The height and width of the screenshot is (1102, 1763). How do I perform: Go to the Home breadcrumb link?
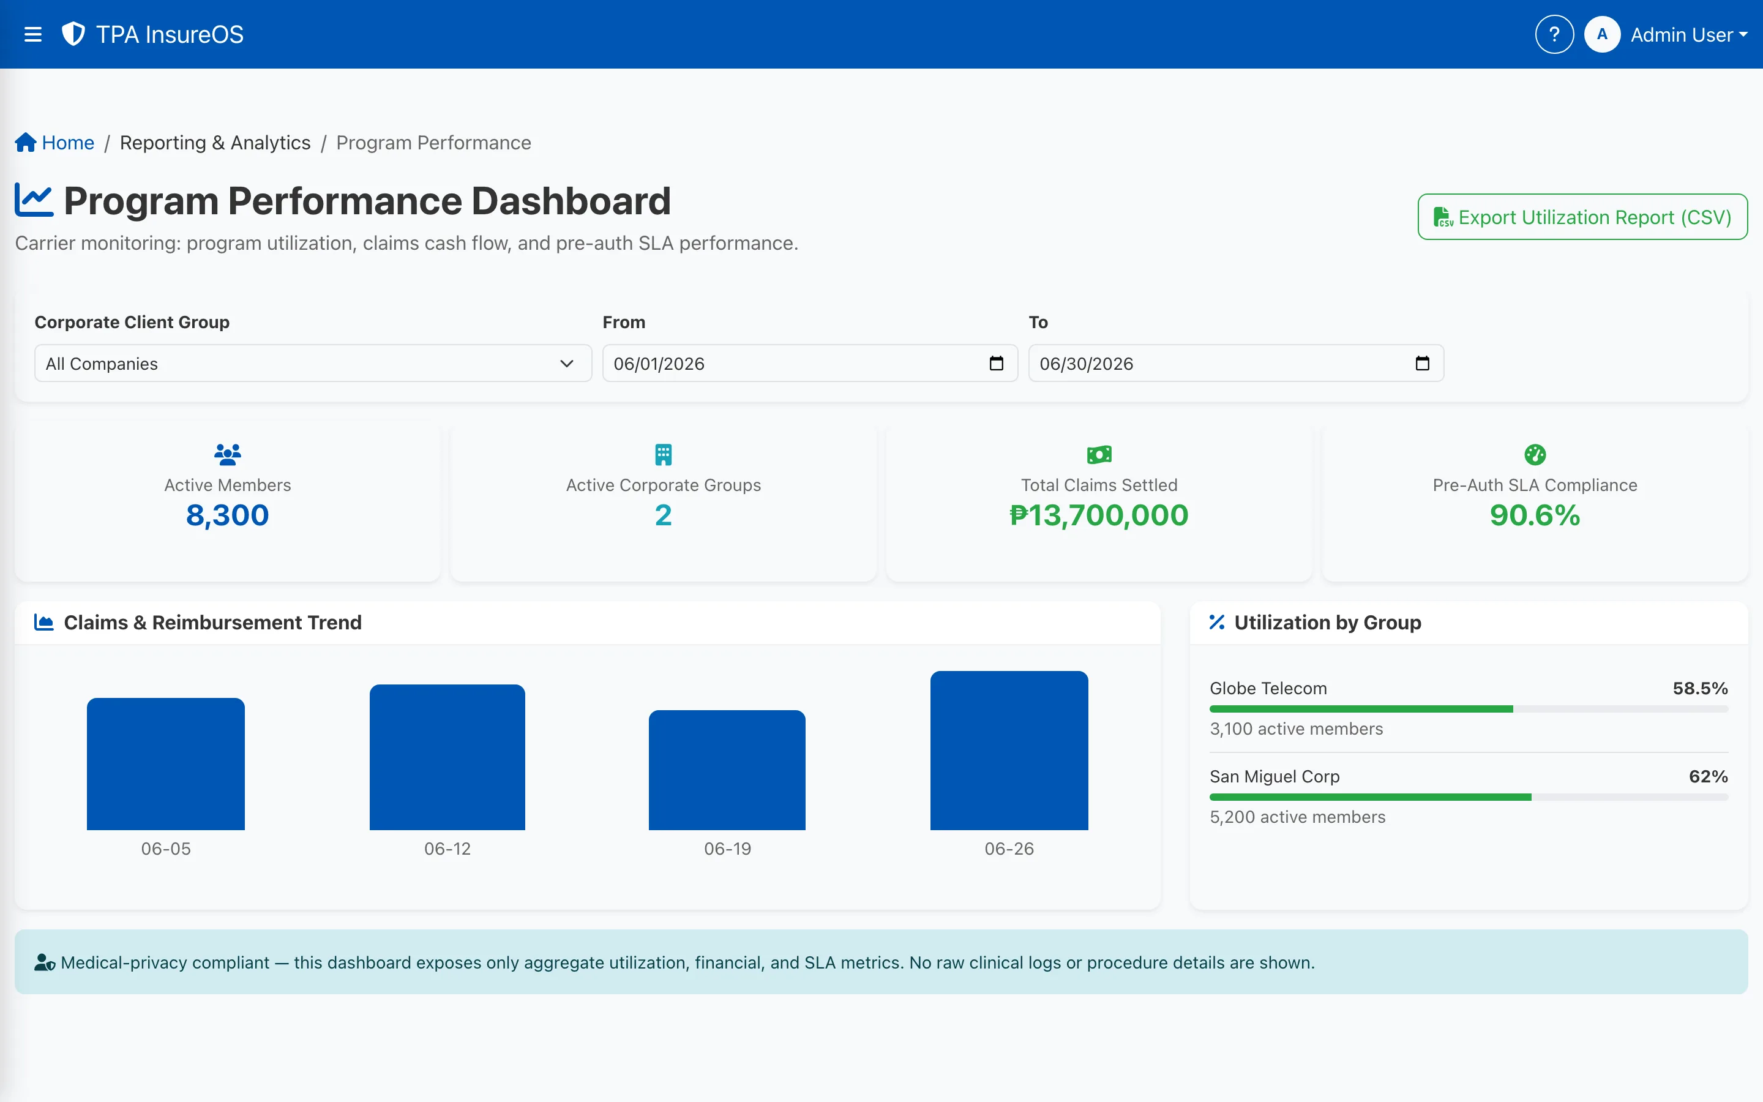pyautogui.click(x=68, y=143)
